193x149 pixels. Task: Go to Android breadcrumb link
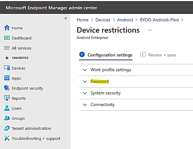pos(125,20)
